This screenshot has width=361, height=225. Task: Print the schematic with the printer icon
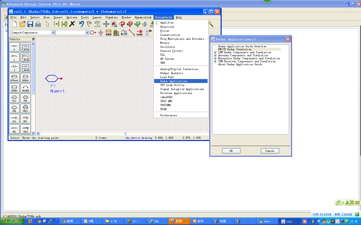pyautogui.click(x=38, y=24)
